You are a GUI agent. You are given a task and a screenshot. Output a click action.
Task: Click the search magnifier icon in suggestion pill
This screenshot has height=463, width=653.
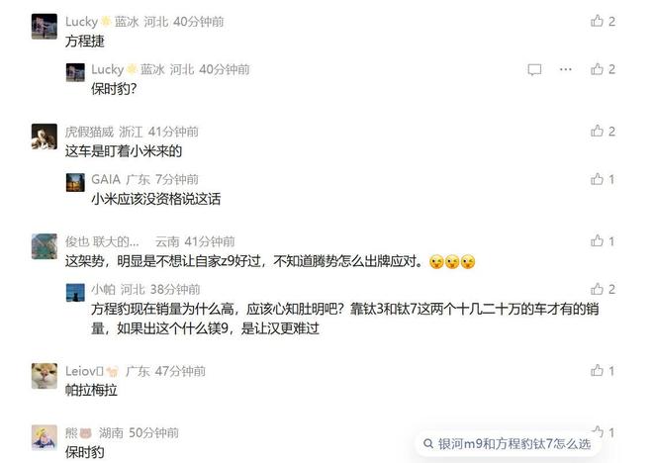428,444
